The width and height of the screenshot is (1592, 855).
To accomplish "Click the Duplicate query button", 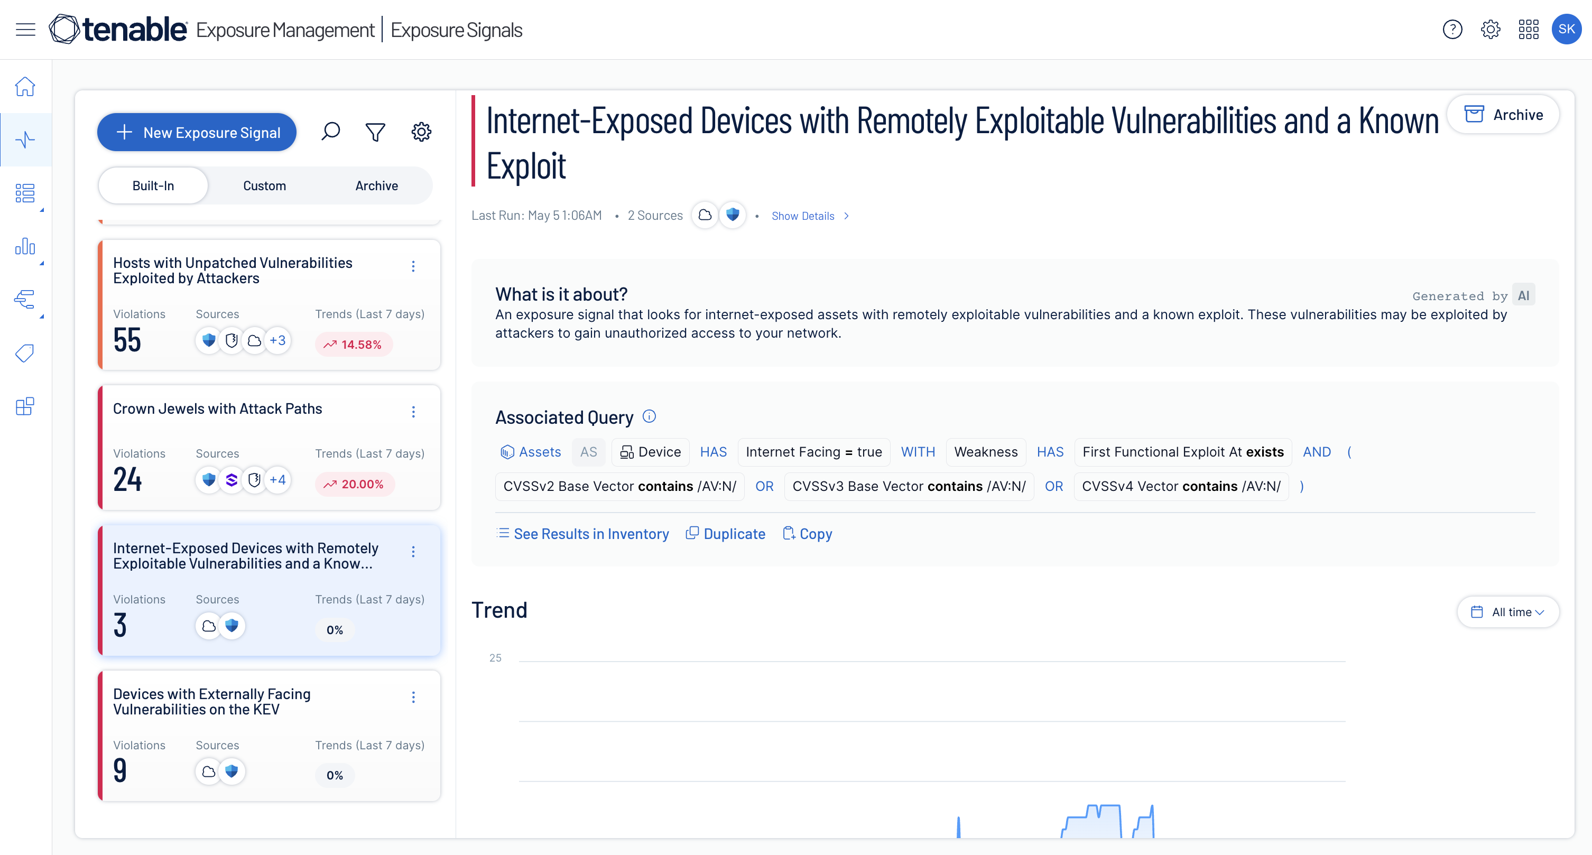I will click(x=726, y=534).
